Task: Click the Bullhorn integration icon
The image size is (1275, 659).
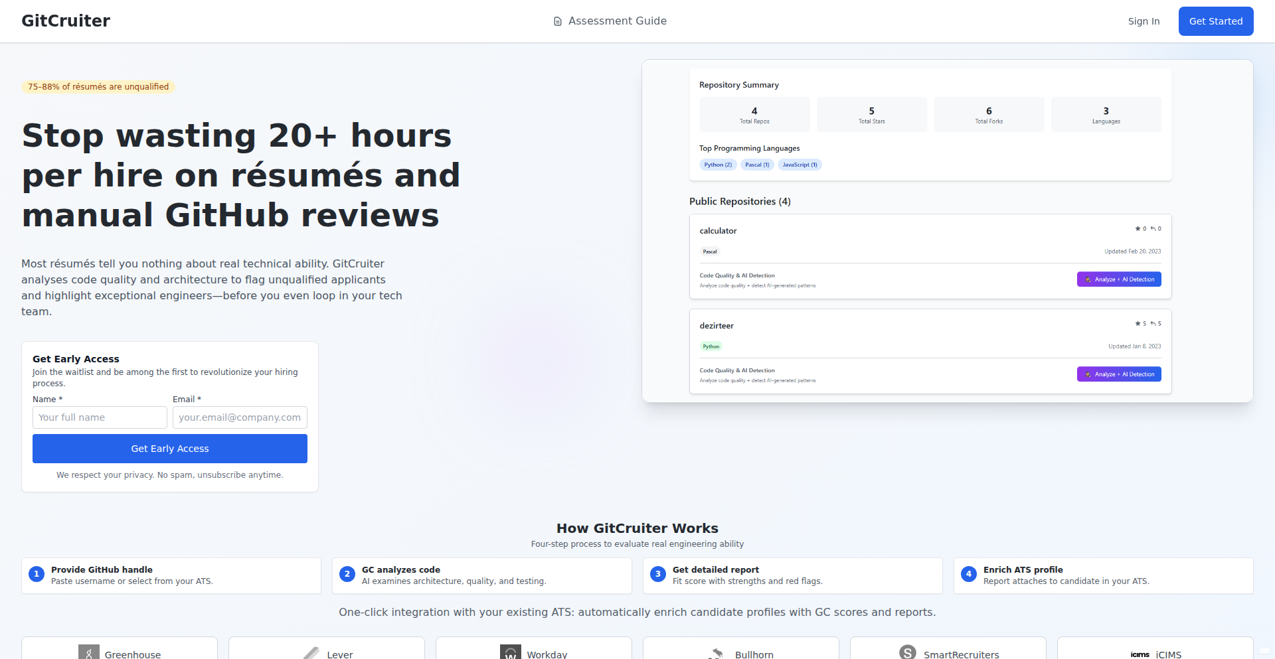Action: tap(716, 653)
